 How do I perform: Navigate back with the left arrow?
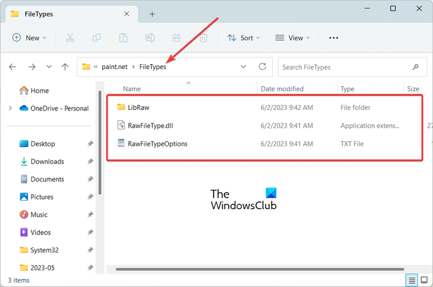[x=12, y=67]
